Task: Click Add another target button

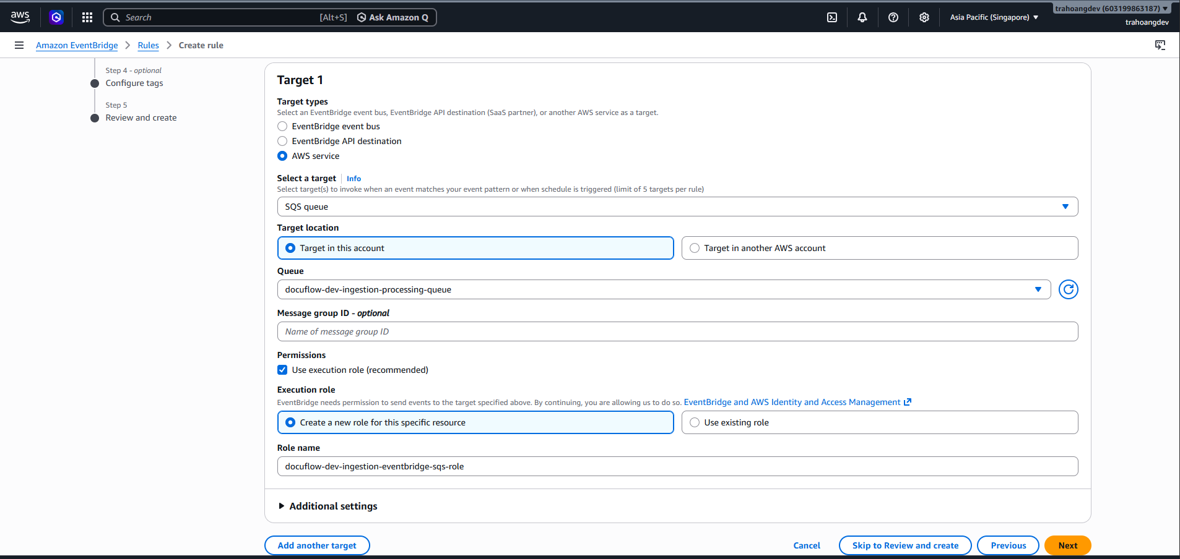Action: click(x=317, y=545)
